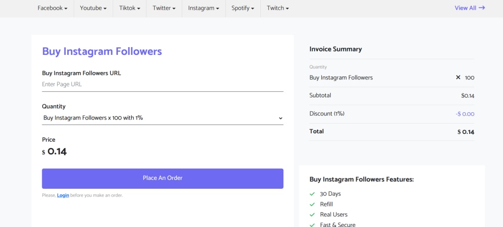Click the Buy Instagram Followers heading

coord(102,51)
